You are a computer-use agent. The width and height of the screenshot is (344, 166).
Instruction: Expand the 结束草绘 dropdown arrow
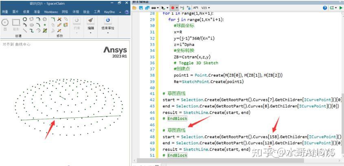[x=108, y=33]
